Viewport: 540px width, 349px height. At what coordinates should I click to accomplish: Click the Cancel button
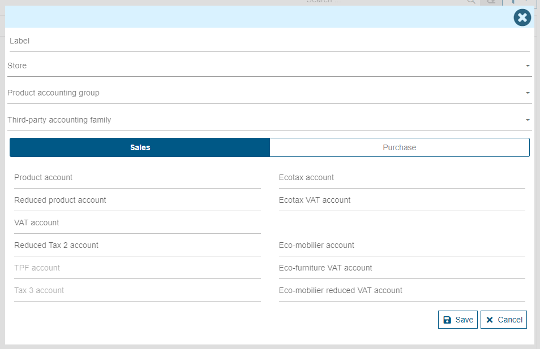(503, 320)
